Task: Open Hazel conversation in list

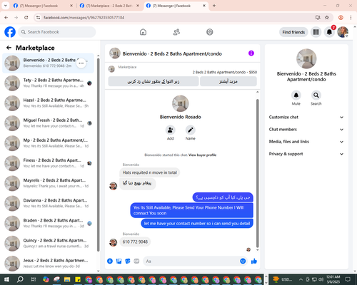Action: [49, 103]
